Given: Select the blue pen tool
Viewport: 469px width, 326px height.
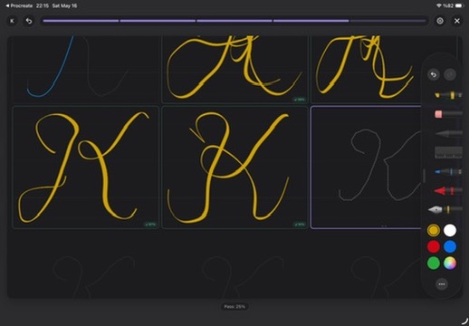Looking at the screenshot, I should tap(448, 172).
